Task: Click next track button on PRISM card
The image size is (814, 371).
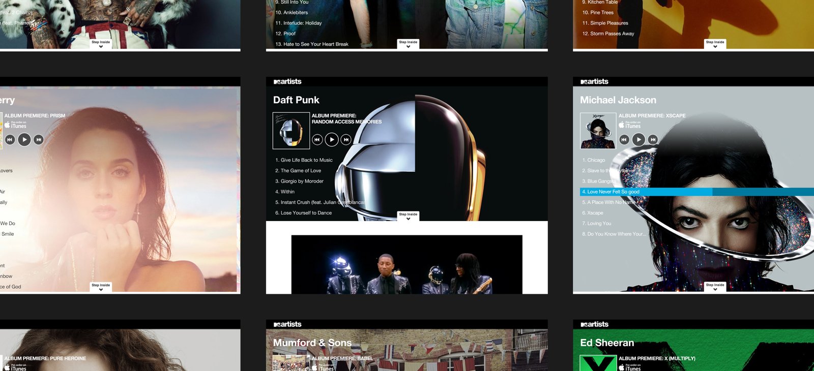Action: coord(39,139)
